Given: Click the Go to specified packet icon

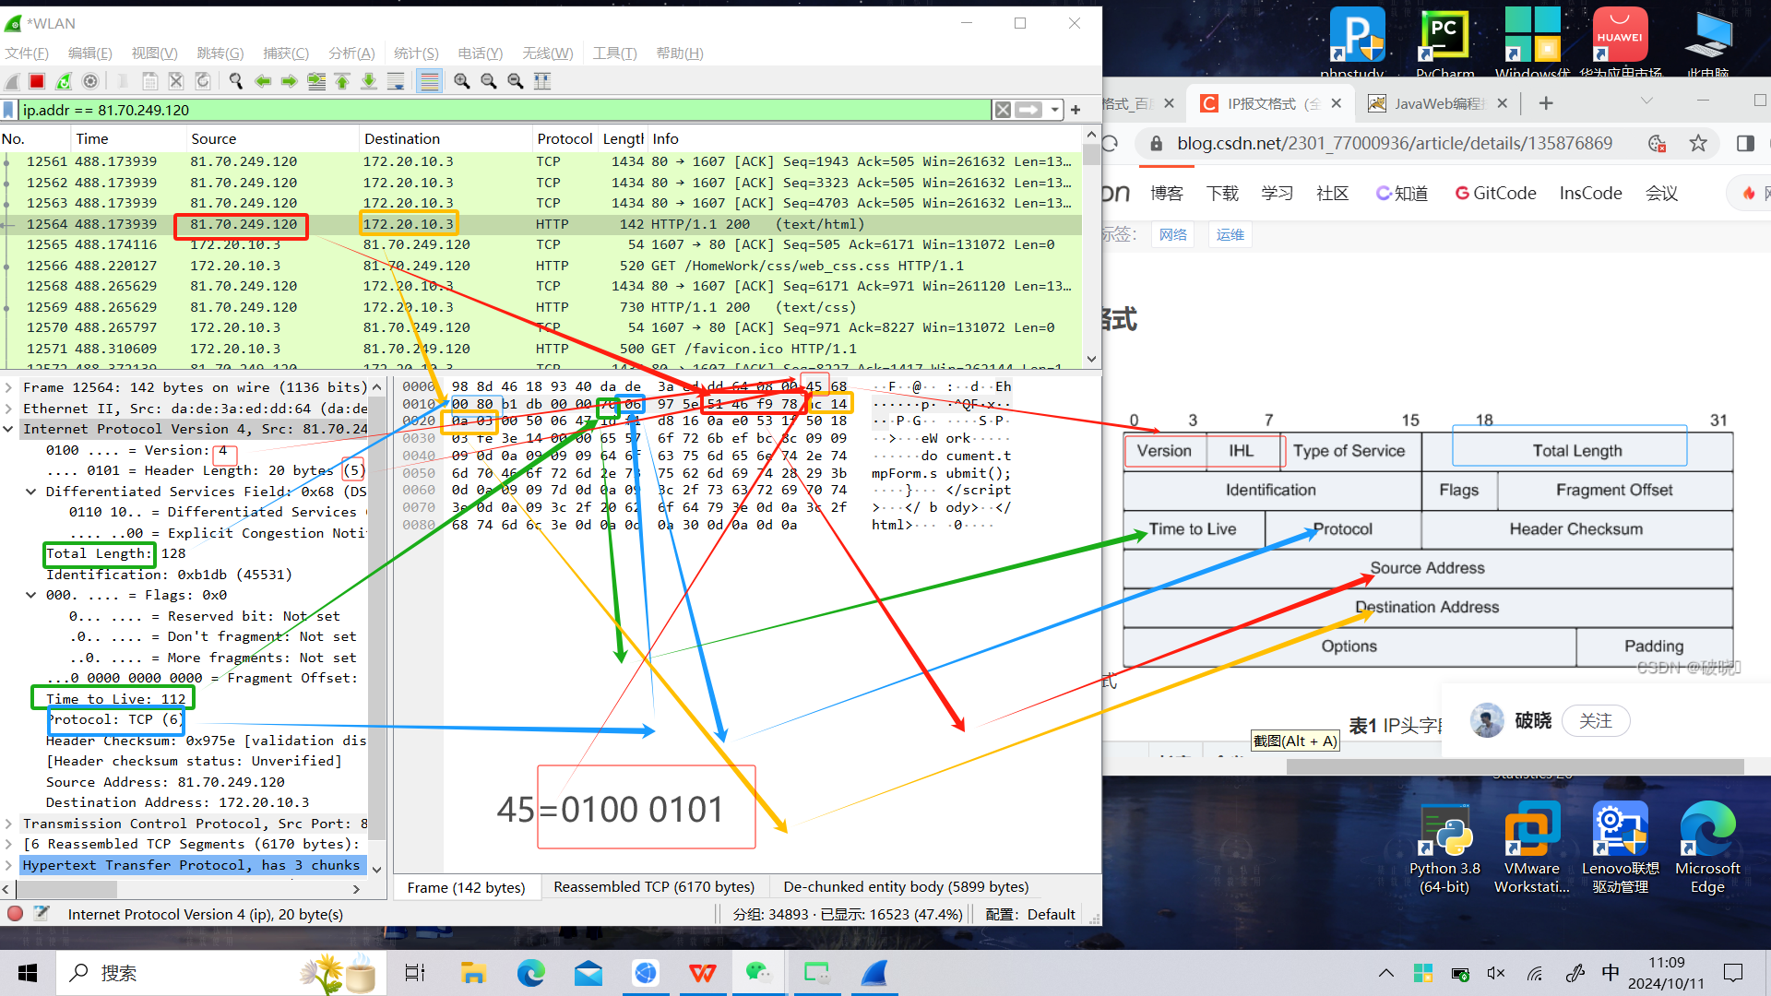Looking at the screenshot, I should [x=316, y=81].
